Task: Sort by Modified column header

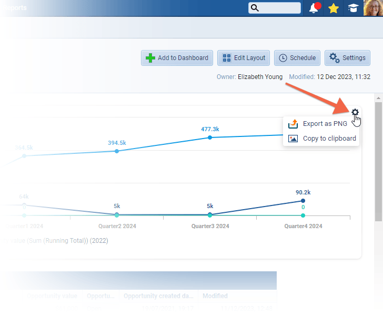Action: tap(215, 296)
